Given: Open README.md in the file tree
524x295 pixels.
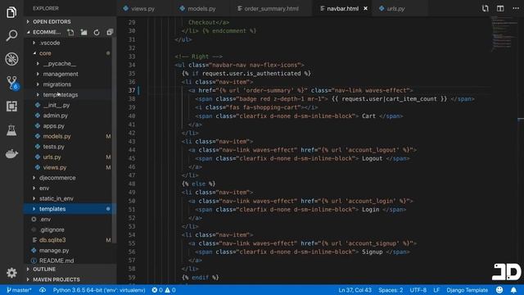Looking at the screenshot, I should [x=56, y=261].
